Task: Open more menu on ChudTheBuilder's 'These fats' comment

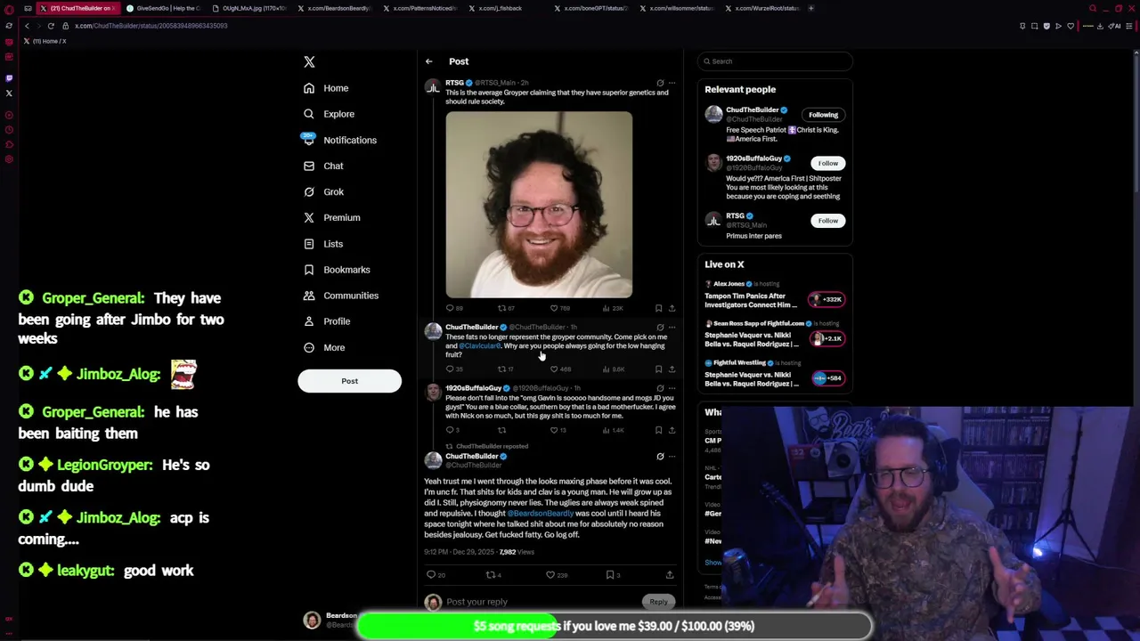Action: tap(672, 327)
